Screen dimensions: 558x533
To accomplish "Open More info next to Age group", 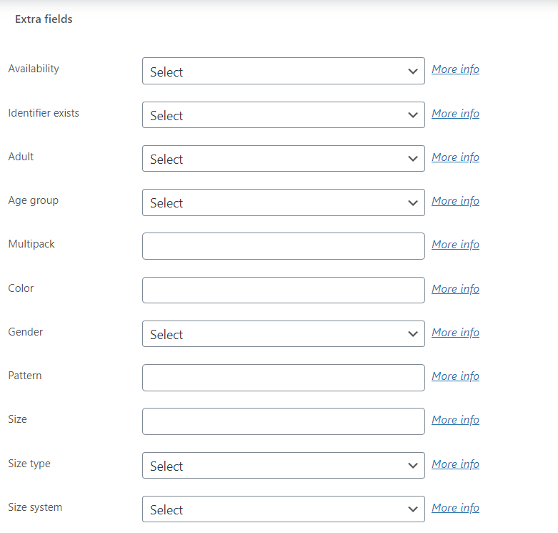I will pos(456,201).
